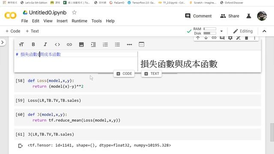Click the return tf.reduce_mean code line
Screen dimensions: 274x154
[76, 120]
